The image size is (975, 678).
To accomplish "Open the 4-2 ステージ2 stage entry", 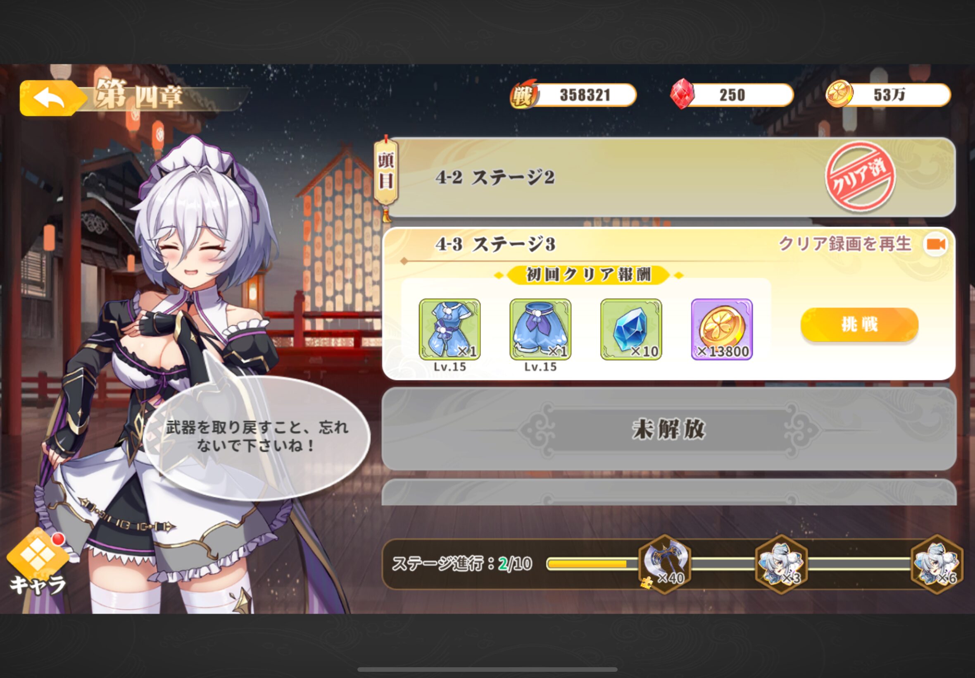I will point(669,177).
